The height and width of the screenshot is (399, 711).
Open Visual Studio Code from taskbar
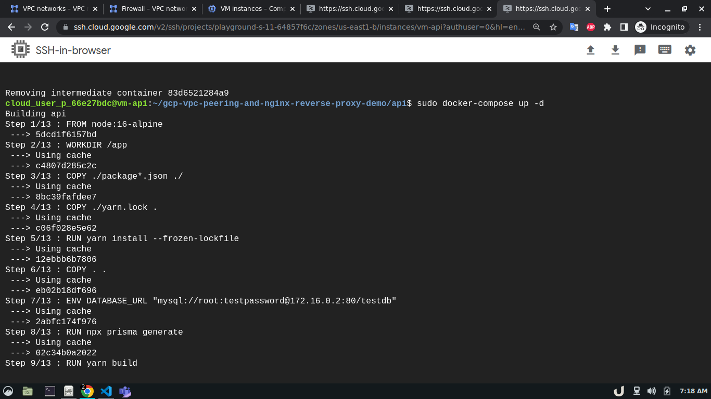coord(106,391)
